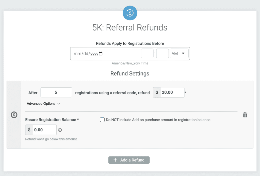Collapse the Advanced Options expander
Image resolution: width=260 pixels, height=176 pixels.
coord(43,104)
